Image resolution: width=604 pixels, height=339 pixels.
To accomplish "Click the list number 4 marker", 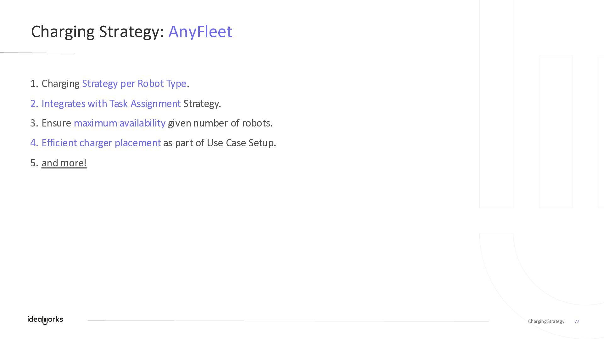I will (x=34, y=143).
